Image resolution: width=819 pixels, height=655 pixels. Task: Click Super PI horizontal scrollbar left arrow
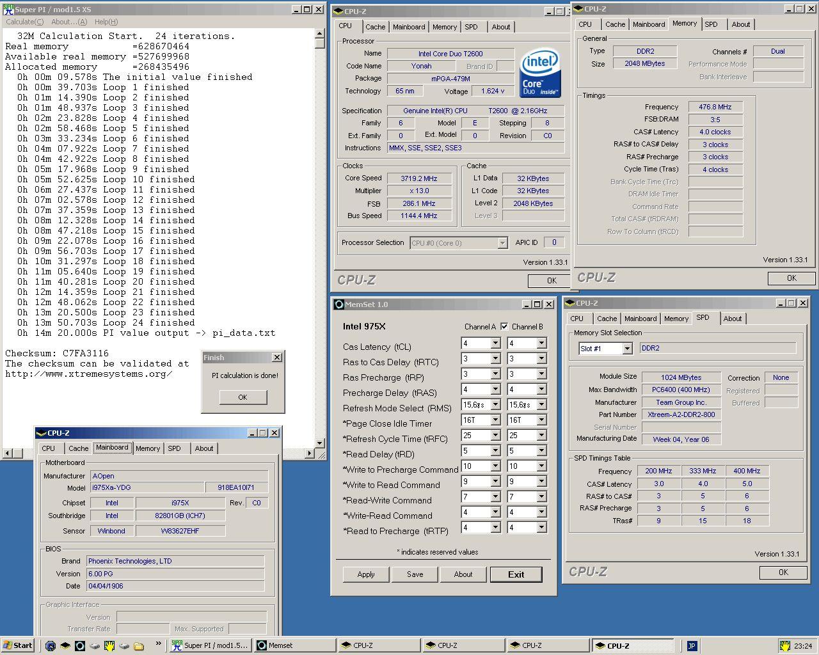pyautogui.click(x=7, y=453)
